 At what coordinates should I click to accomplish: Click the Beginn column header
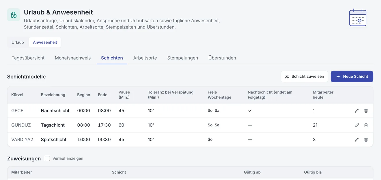(84, 95)
